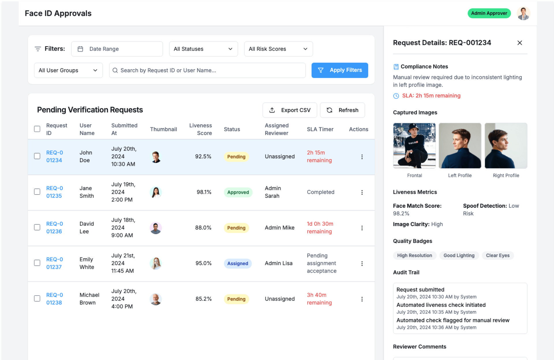Open the All Risk Scores dropdown

coord(278,49)
